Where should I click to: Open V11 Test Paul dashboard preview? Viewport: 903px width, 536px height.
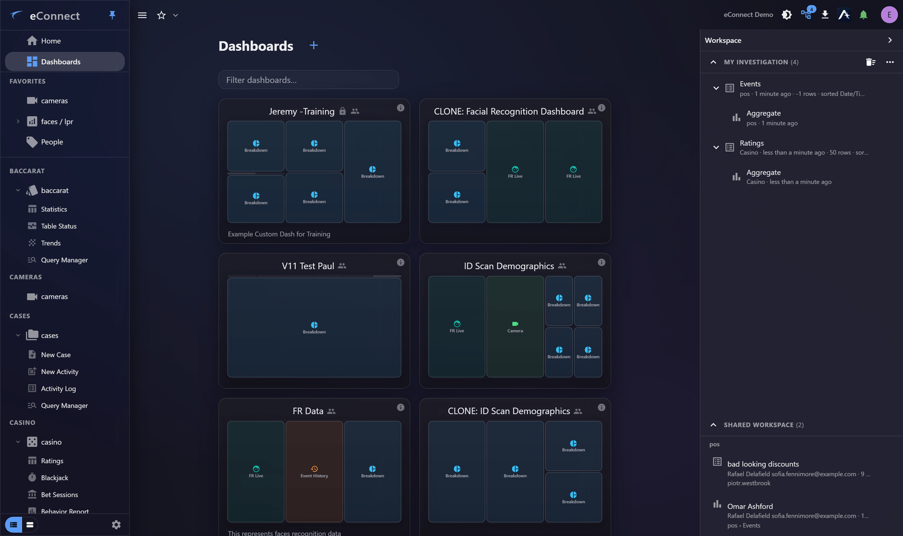[314, 327]
